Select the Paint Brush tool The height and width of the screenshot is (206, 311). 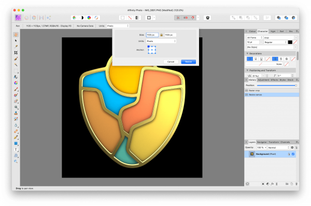click(x=16, y=89)
